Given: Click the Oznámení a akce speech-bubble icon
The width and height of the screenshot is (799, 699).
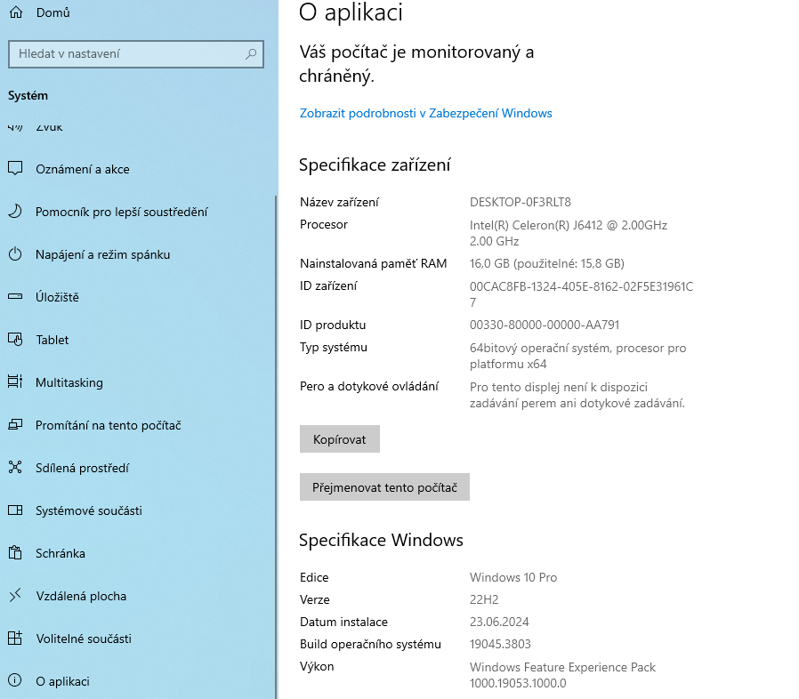Looking at the screenshot, I should click(x=15, y=169).
